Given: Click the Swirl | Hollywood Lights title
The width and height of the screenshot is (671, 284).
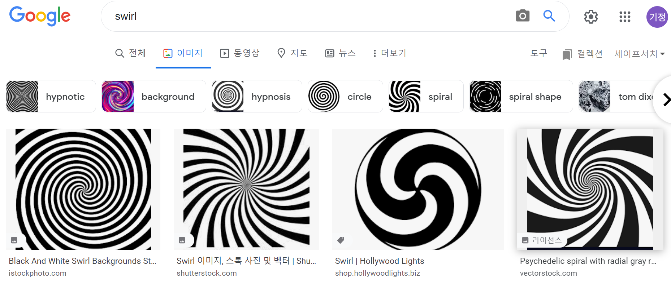Looking at the screenshot, I should (380, 261).
